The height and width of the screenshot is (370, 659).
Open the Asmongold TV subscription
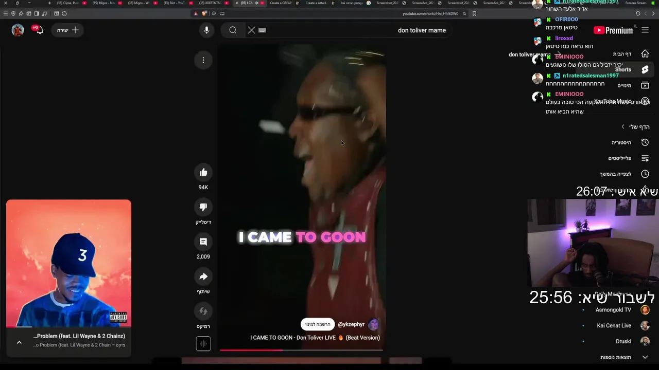[616, 310]
